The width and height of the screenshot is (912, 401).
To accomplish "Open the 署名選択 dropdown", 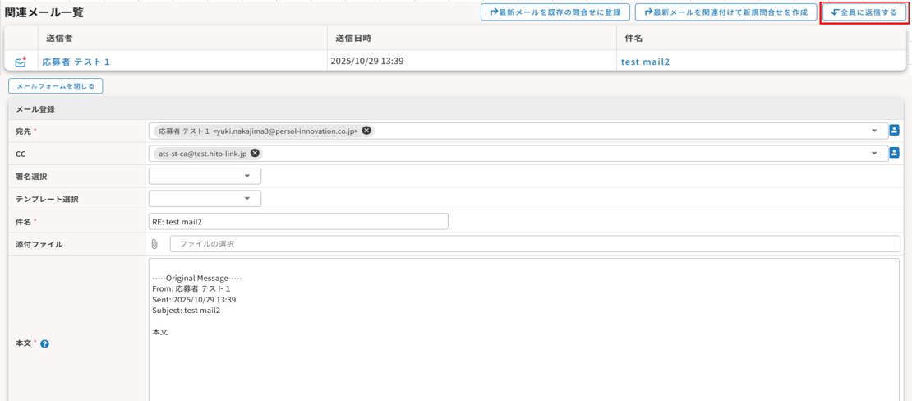I will pyautogui.click(x=205, y=176).
